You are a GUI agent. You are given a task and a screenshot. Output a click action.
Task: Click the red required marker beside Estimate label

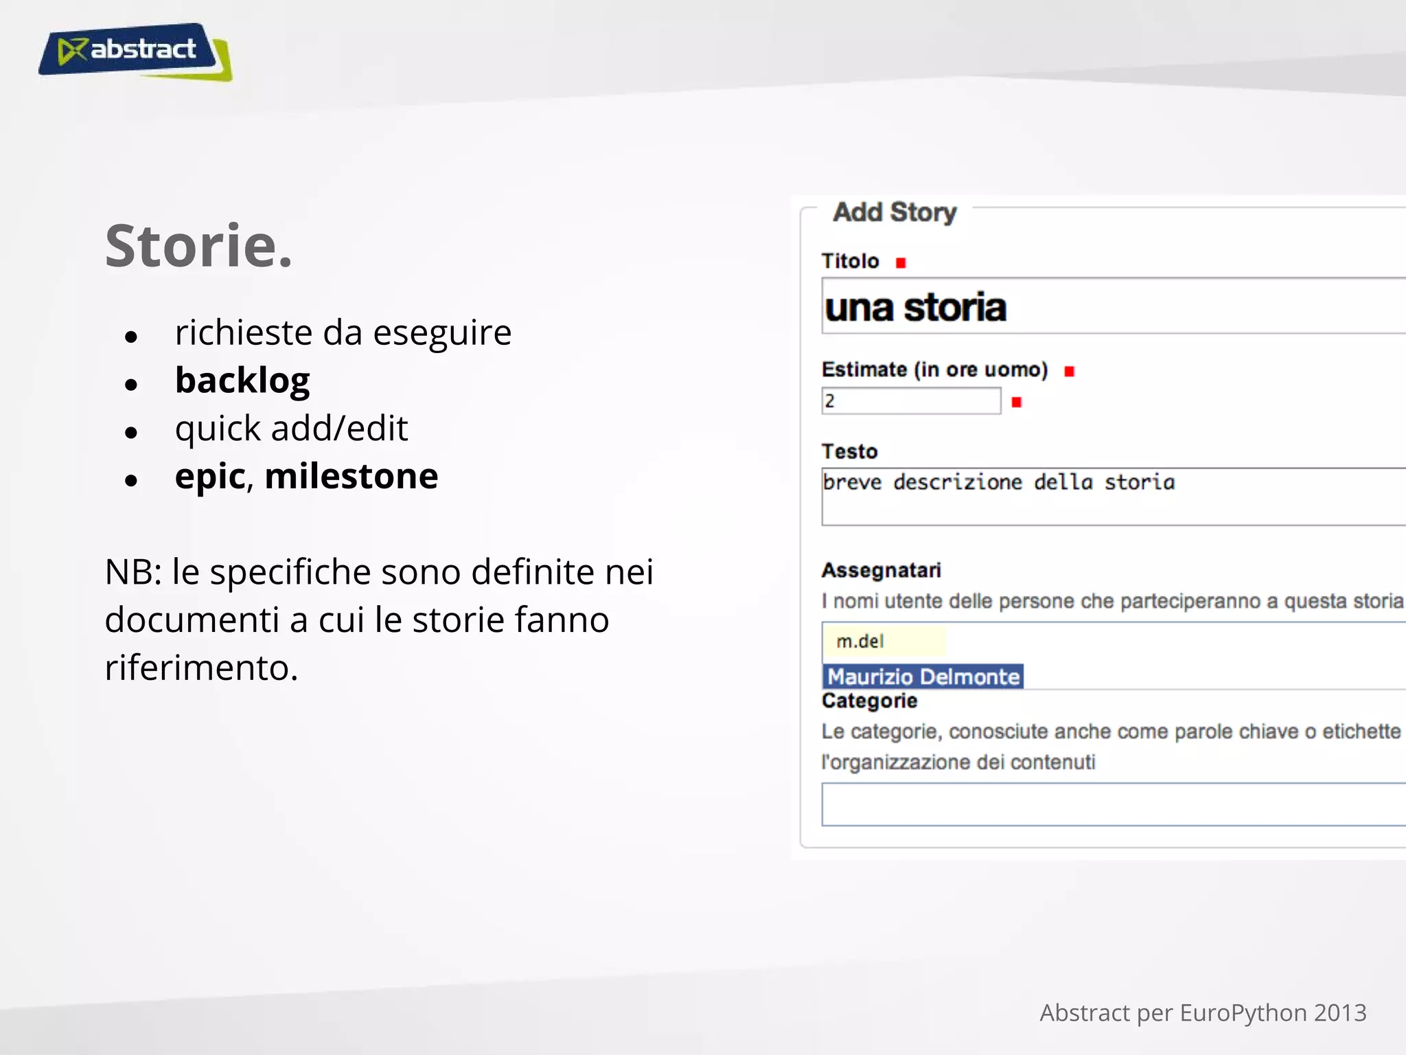pos(1069,372)
